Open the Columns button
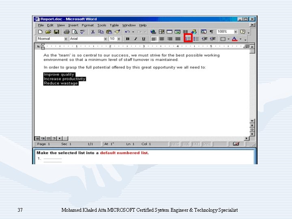 click(185, 32)
